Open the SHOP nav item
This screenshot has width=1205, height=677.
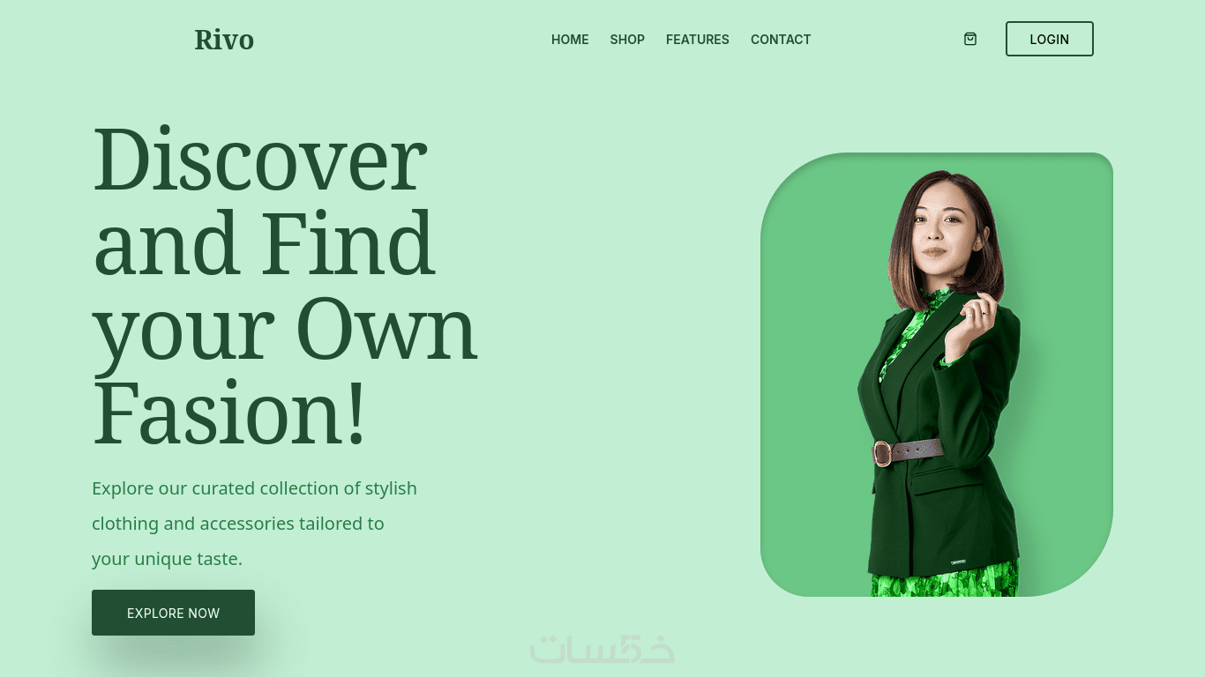[x=627, y=40]
